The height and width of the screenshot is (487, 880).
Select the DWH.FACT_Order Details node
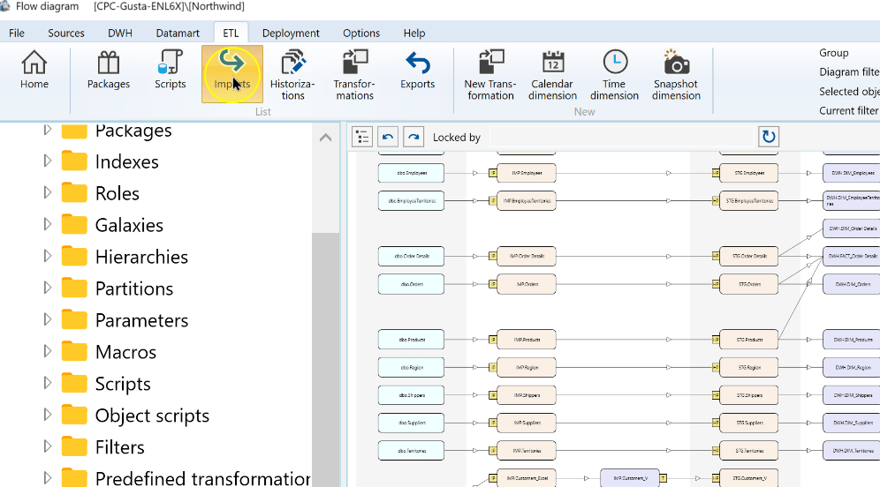(x=852, y=256)
